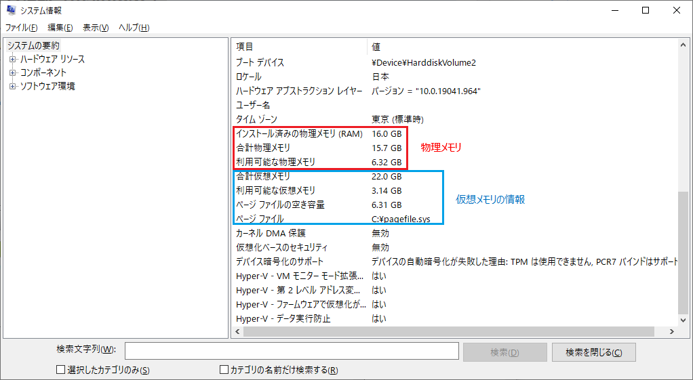Click the 16.0 GB value

[387, 133]
